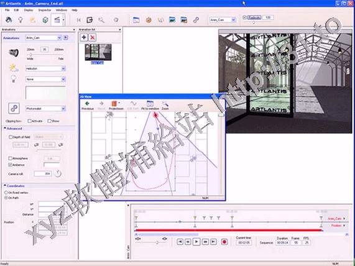Viewport: 355px width, 266px height.
Task: Open the Projection dropdown in 2D View
Action: pos(116,106)
